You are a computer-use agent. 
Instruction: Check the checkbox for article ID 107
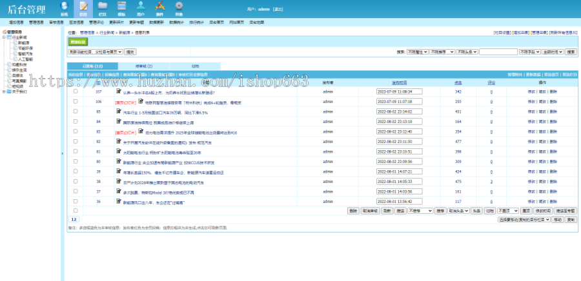click(x=76, y=92)
